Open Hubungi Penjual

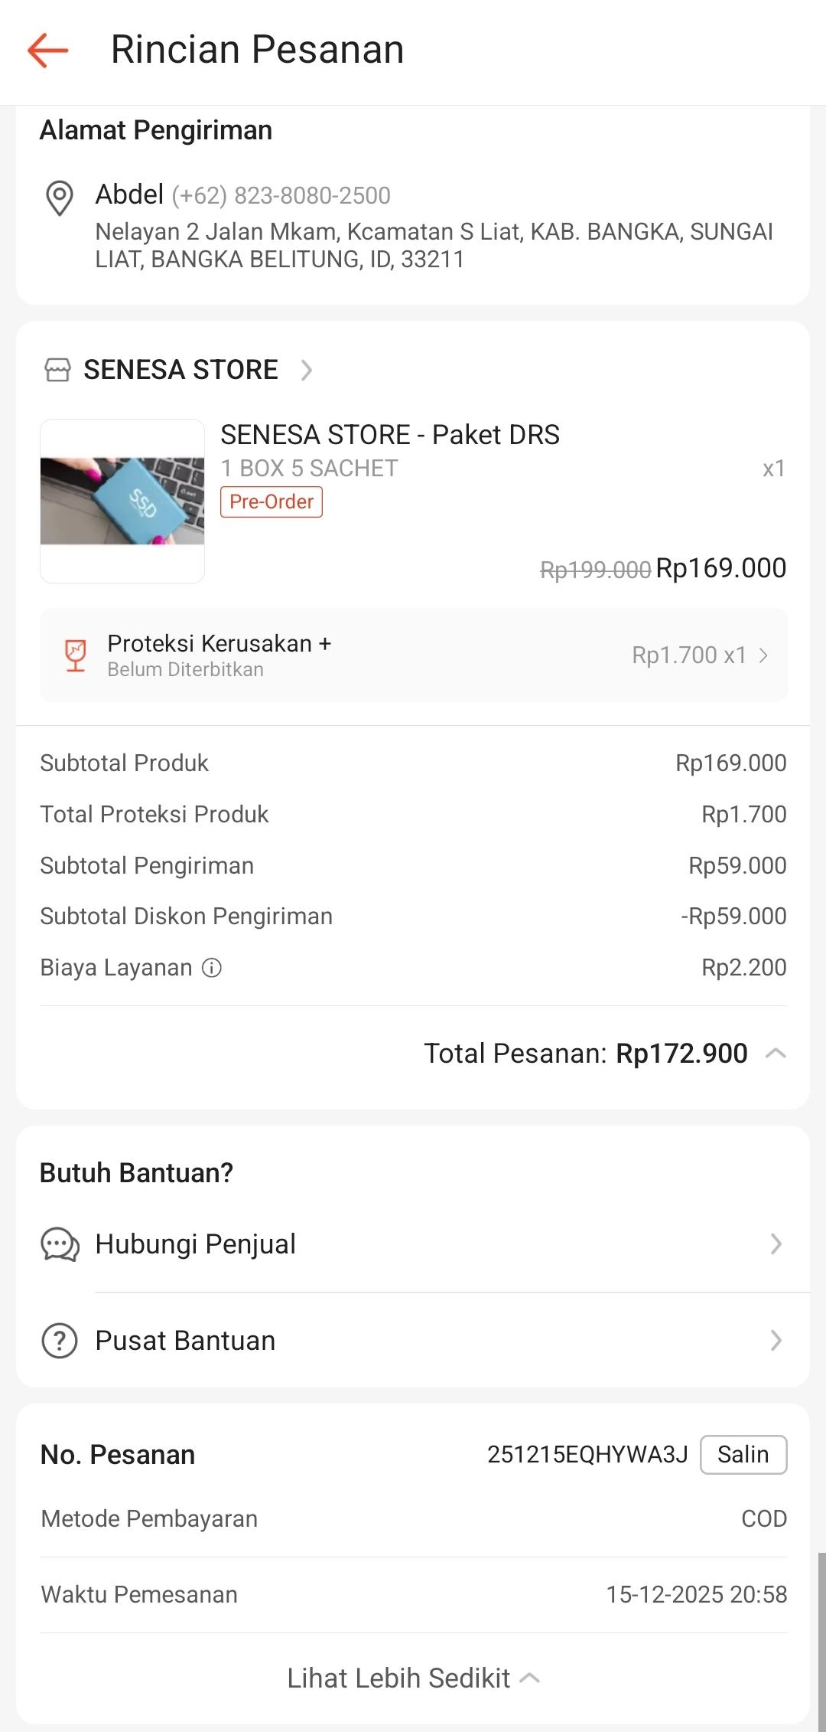point(195,1244)
